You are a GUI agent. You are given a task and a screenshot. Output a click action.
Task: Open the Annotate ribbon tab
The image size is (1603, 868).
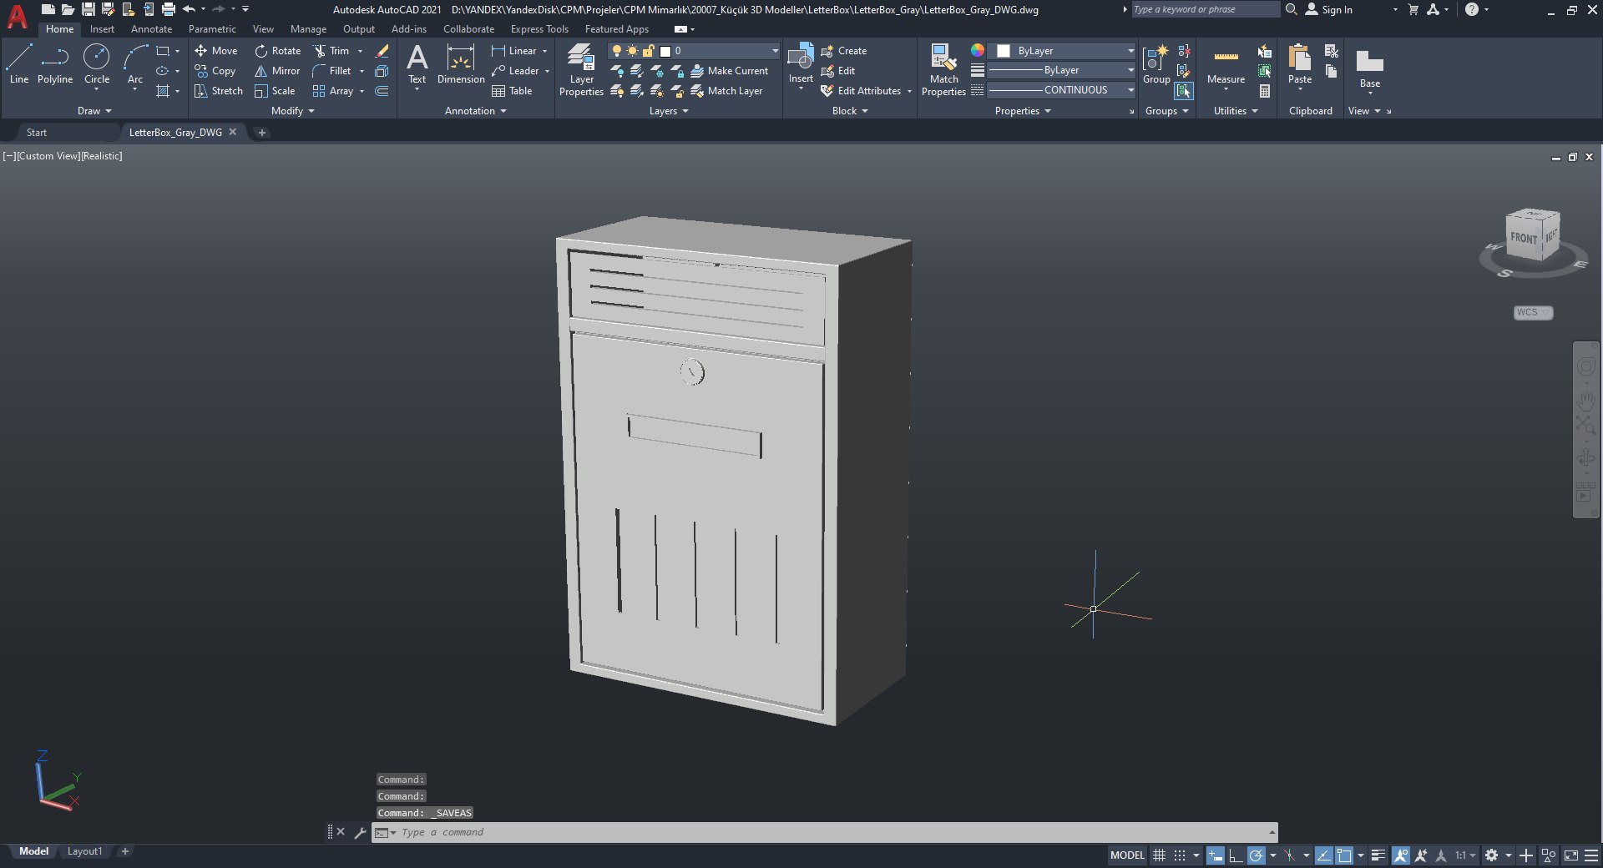point(151,29)
